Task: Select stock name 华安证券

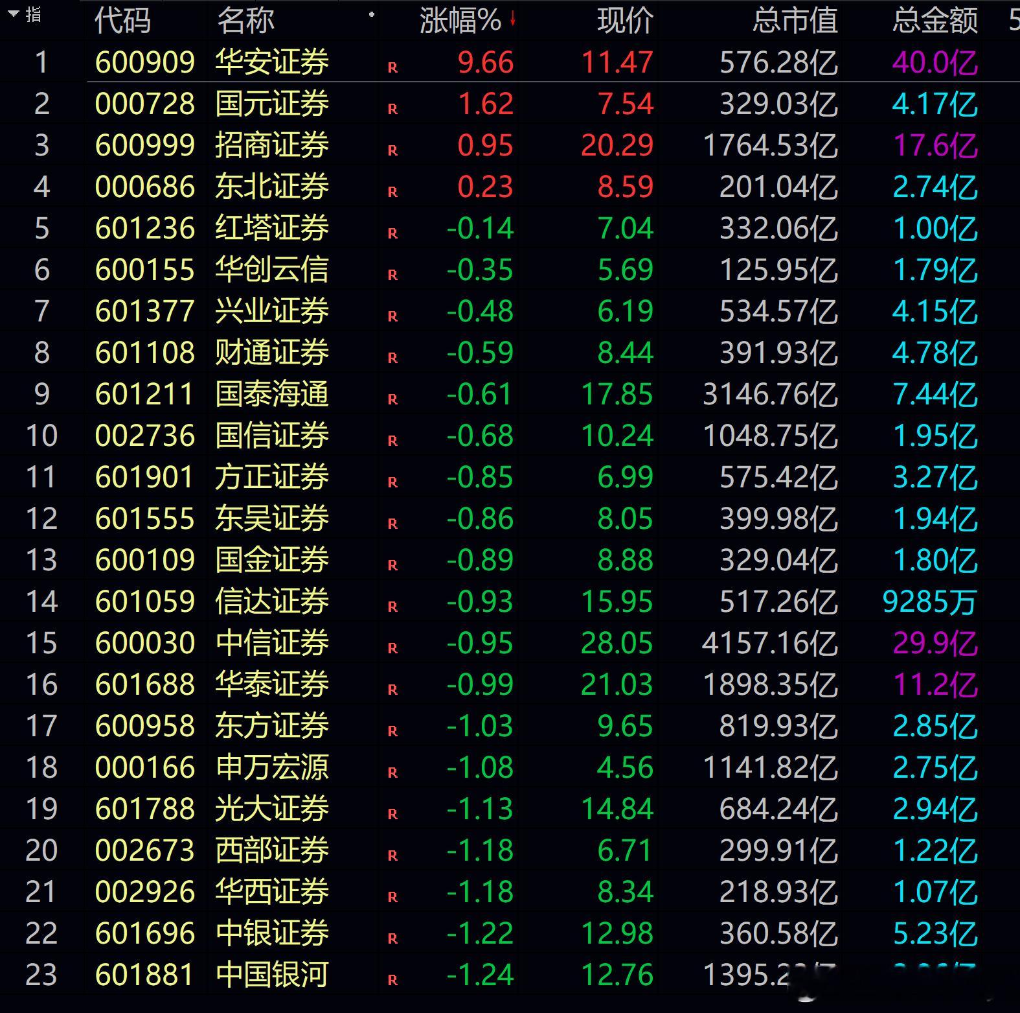Action: [x=272, y=62]
